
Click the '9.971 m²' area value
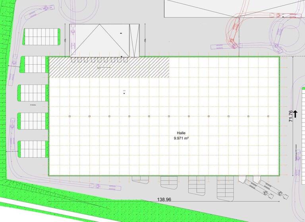click(181, 138)
